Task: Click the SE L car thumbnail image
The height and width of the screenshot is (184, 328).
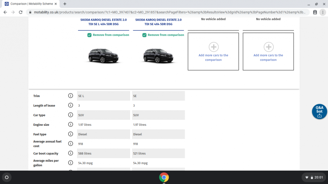Action: 104,56
